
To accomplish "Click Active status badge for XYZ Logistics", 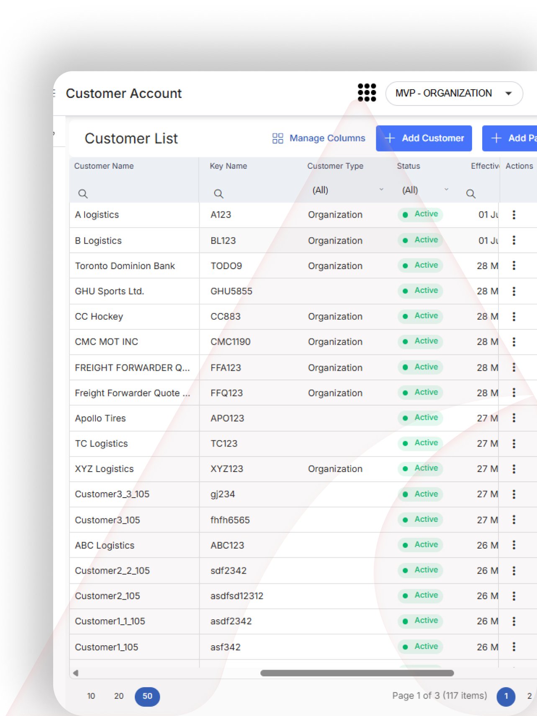I will pos(420,468).
